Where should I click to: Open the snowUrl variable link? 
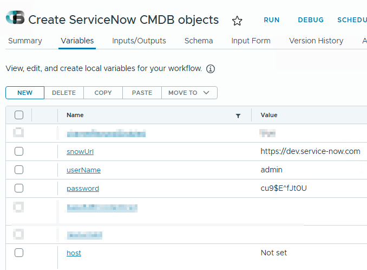[80, 152]
